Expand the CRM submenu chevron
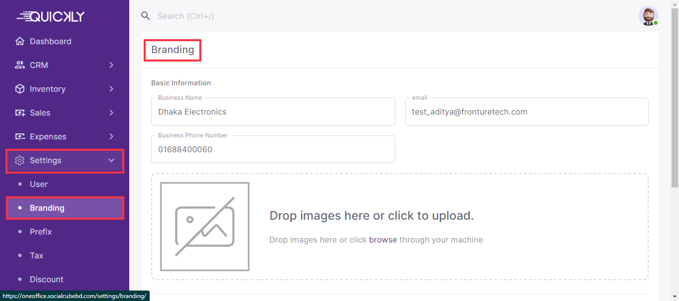This screenshot has height=301, width=679. pos(111,65)
